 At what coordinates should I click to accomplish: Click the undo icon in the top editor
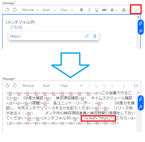pyautogui.click(x=7, y=10)
